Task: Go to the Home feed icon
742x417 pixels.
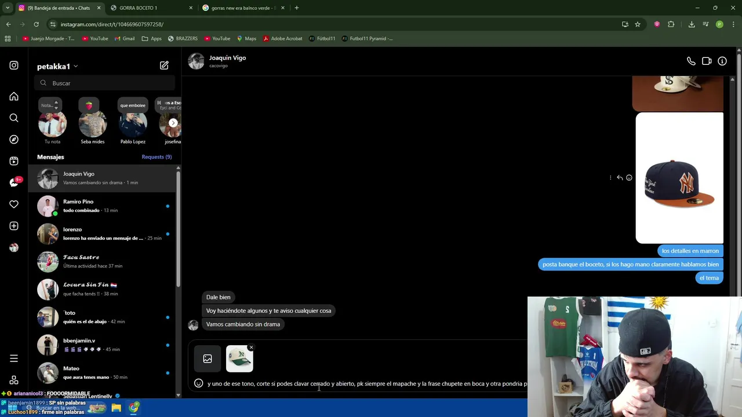Action: coord(14,97)
